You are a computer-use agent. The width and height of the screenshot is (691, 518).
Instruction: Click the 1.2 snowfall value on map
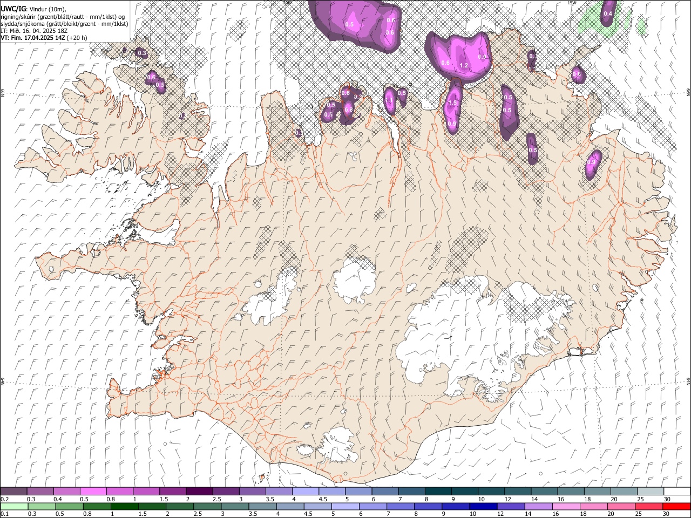pos(463,65)
